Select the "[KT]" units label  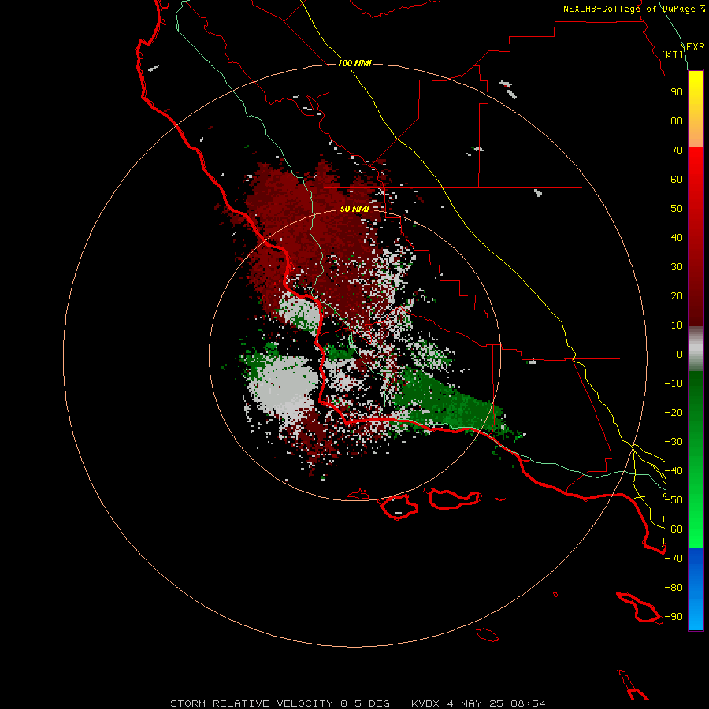[x=673, y=54]
